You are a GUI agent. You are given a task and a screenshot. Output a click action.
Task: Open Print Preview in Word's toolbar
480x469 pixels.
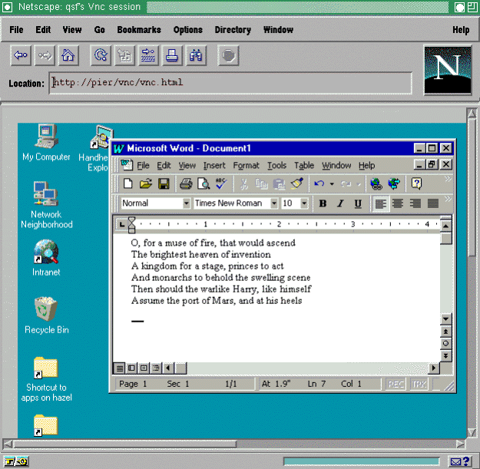203,183
